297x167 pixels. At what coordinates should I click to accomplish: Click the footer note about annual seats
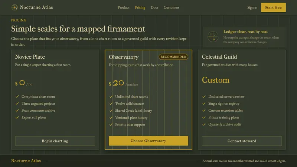tap(244, 161)
